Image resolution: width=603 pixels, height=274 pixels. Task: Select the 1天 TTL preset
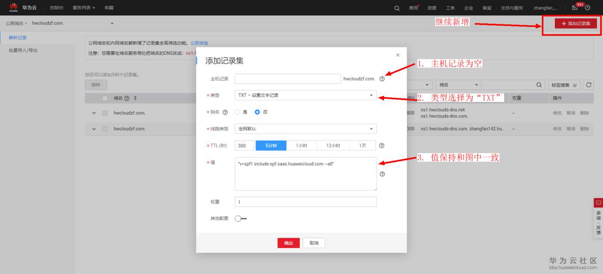click(x=362, y=146)
